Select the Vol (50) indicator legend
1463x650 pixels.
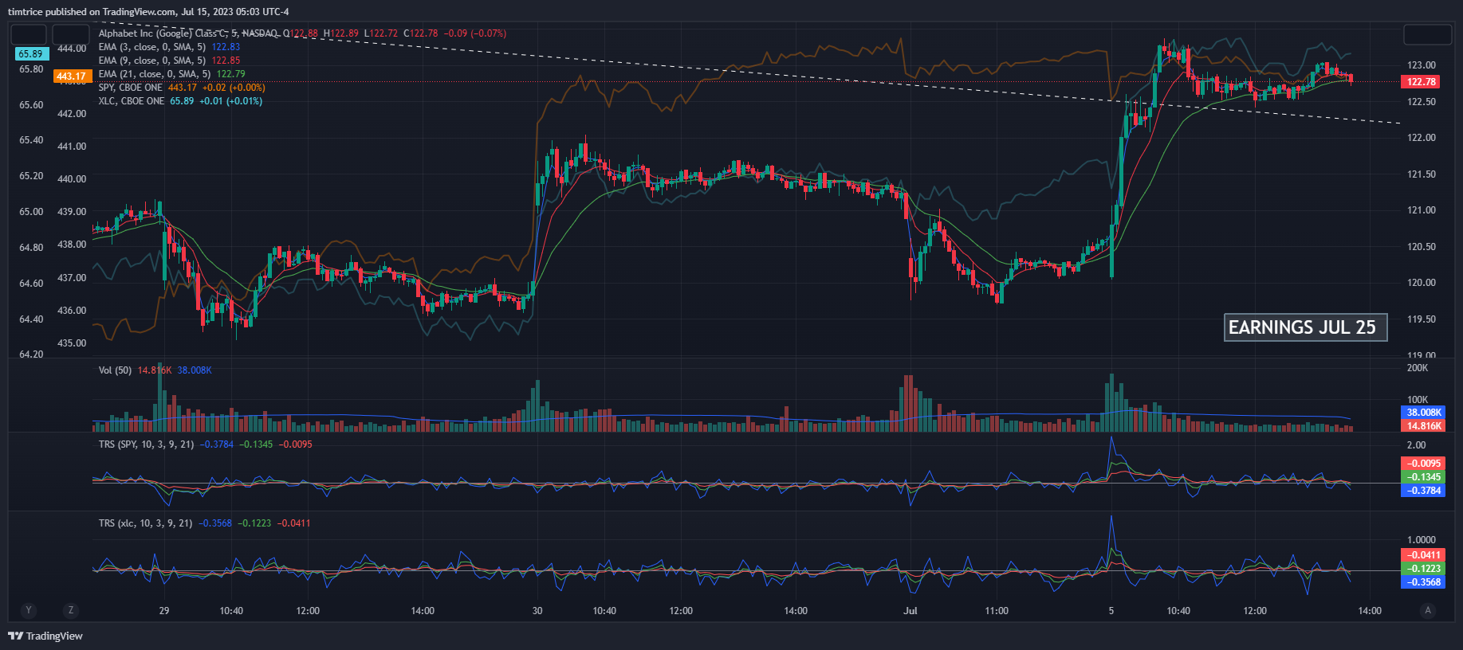click(x=115, y=370)
